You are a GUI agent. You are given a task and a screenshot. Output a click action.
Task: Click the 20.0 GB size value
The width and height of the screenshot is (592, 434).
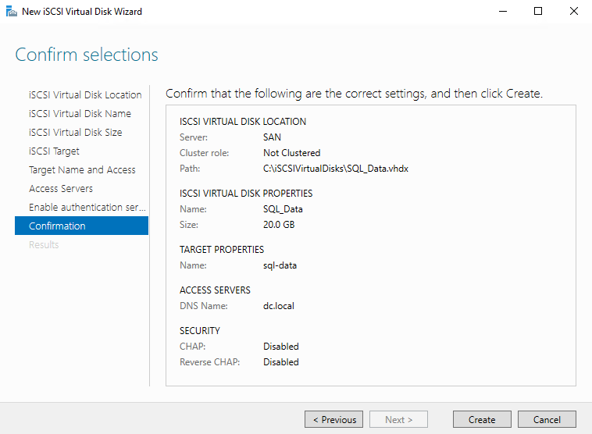280,225
